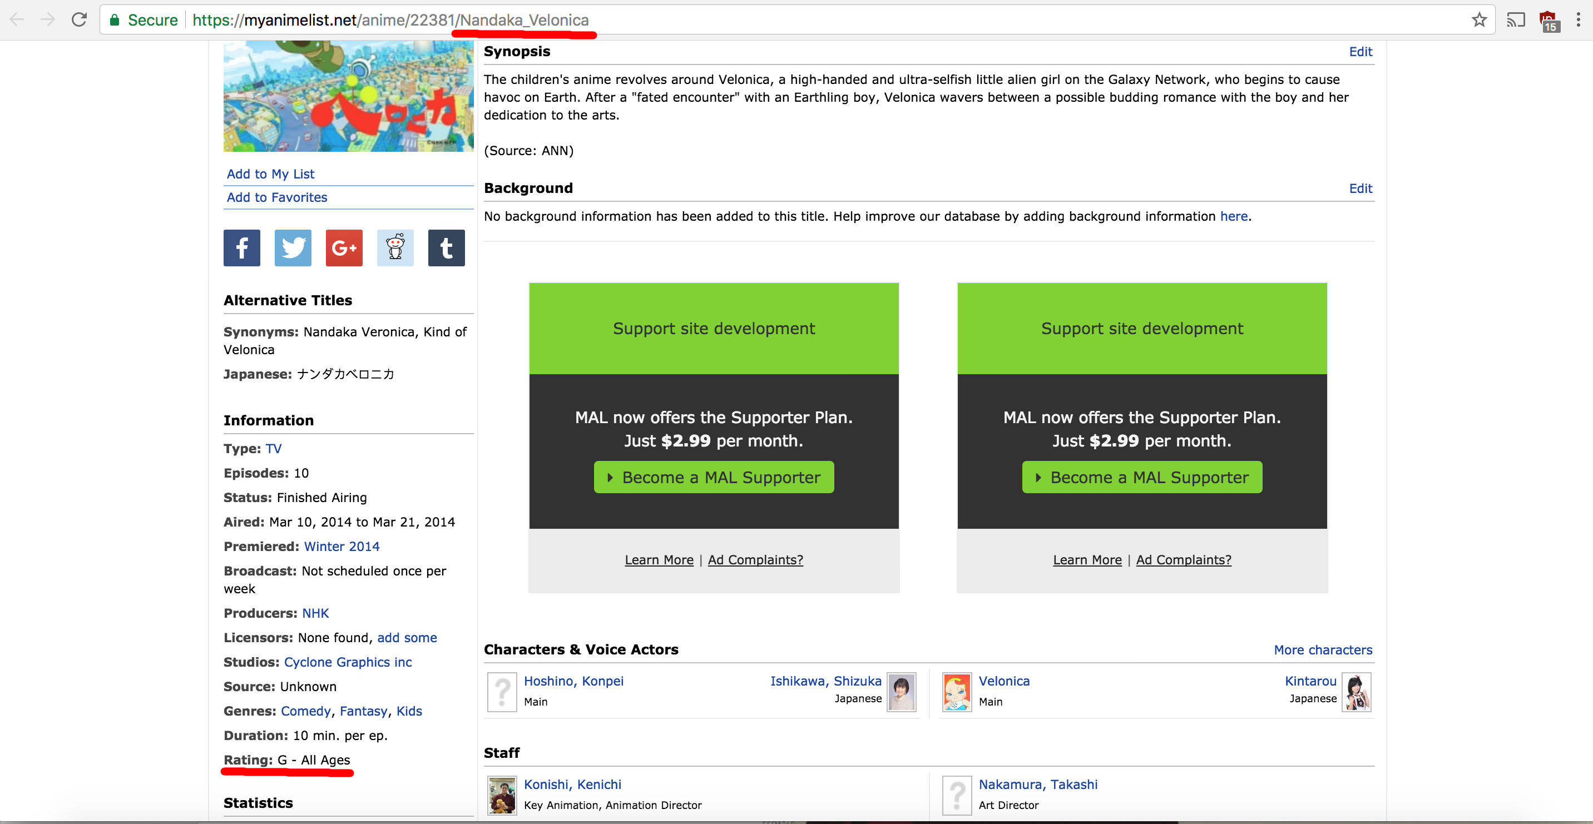Open Chrome three-dot menu
1593x824 pixels.
tap(1578, 20)
